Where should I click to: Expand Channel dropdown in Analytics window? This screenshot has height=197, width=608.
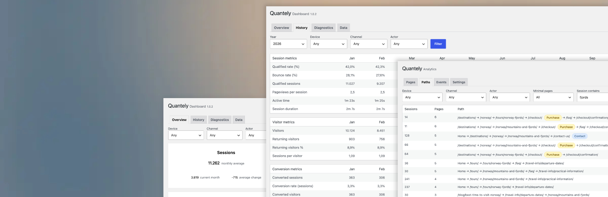click(466, 97)
